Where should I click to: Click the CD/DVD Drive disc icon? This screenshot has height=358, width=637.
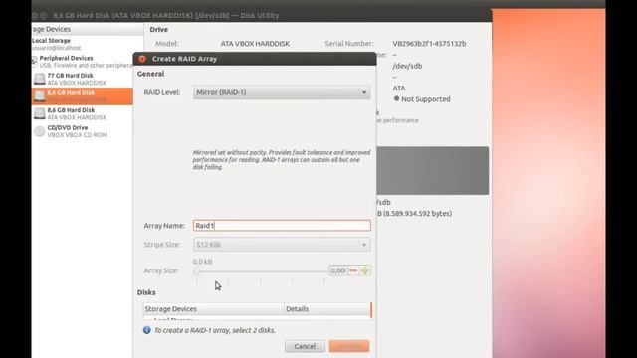click(40, 131)
